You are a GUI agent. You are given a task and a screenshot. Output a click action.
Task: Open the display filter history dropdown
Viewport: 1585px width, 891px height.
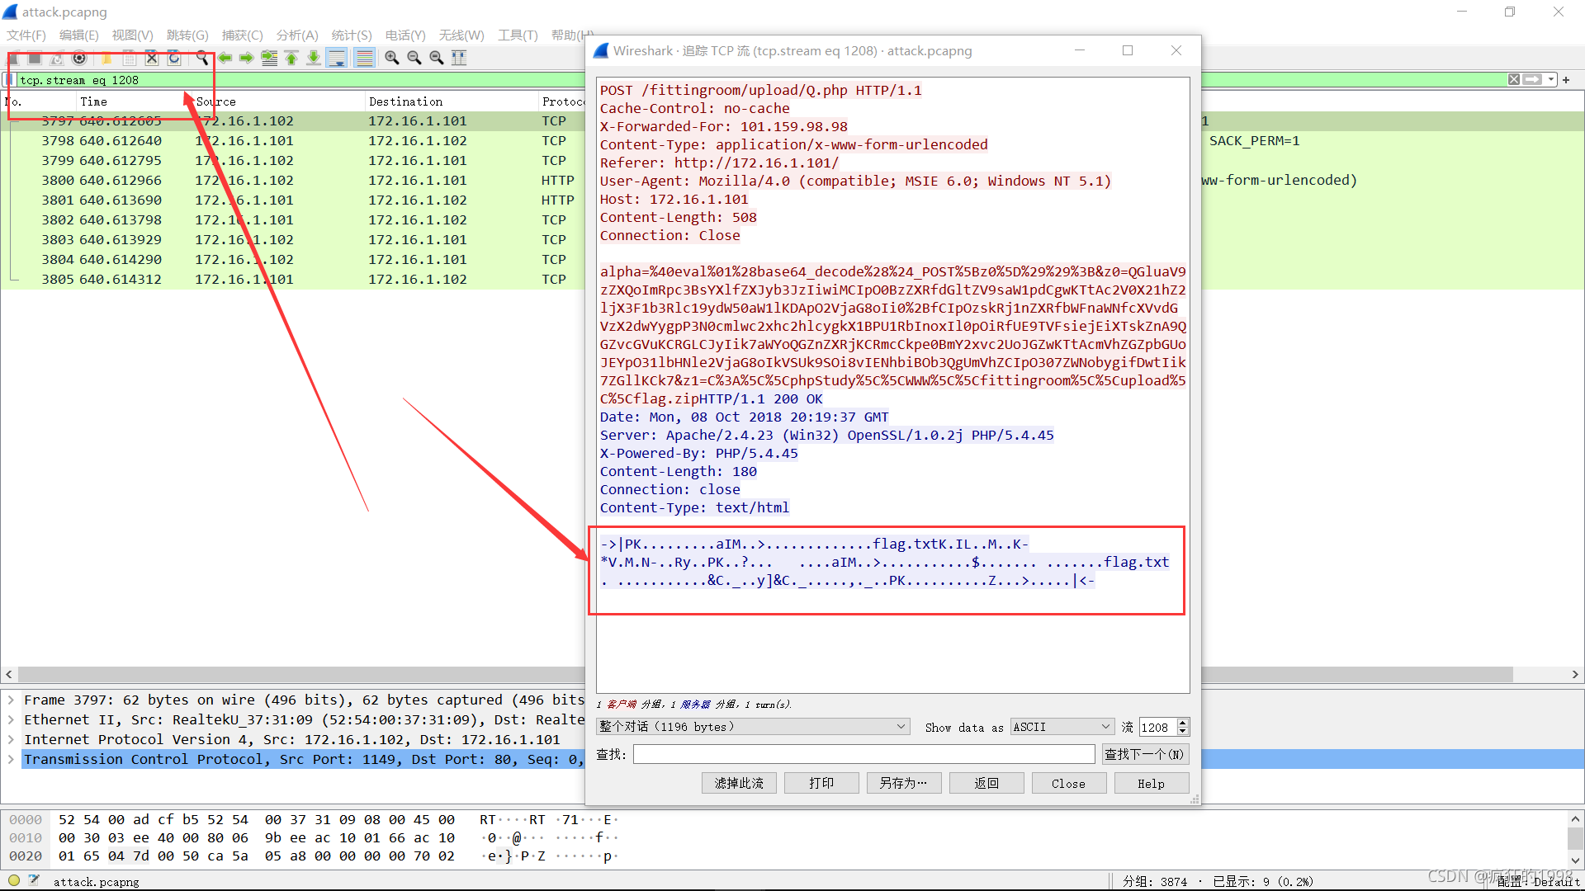pos(1551,80)
